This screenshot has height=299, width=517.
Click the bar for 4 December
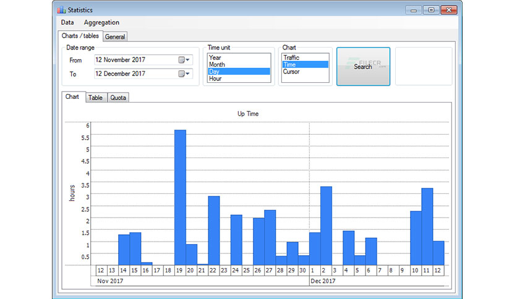pos(349,248)
